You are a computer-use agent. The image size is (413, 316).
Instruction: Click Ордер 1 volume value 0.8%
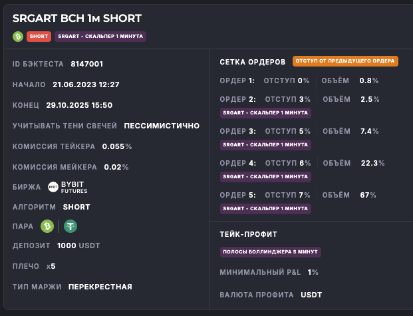pos(368,80)
